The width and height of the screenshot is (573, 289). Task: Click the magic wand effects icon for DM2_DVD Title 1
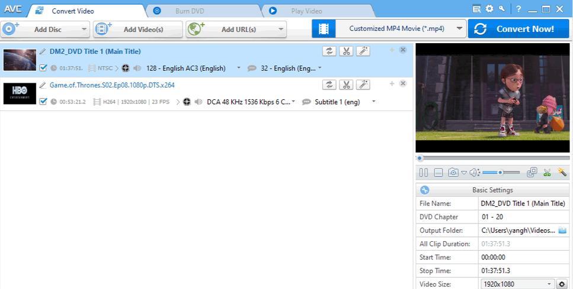tap(363, 51)
